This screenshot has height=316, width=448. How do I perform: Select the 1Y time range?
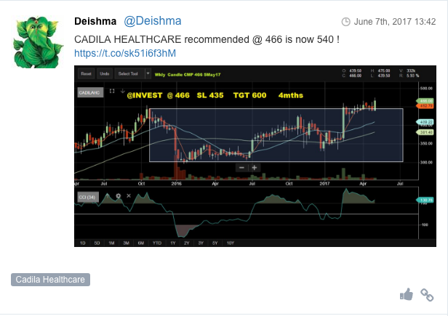[173, 243]
